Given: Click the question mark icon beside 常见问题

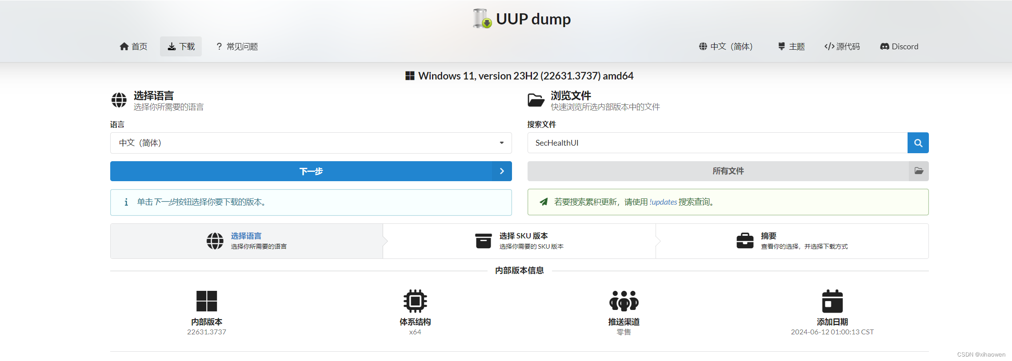Looking at the screenshot, I should (219, 46).
